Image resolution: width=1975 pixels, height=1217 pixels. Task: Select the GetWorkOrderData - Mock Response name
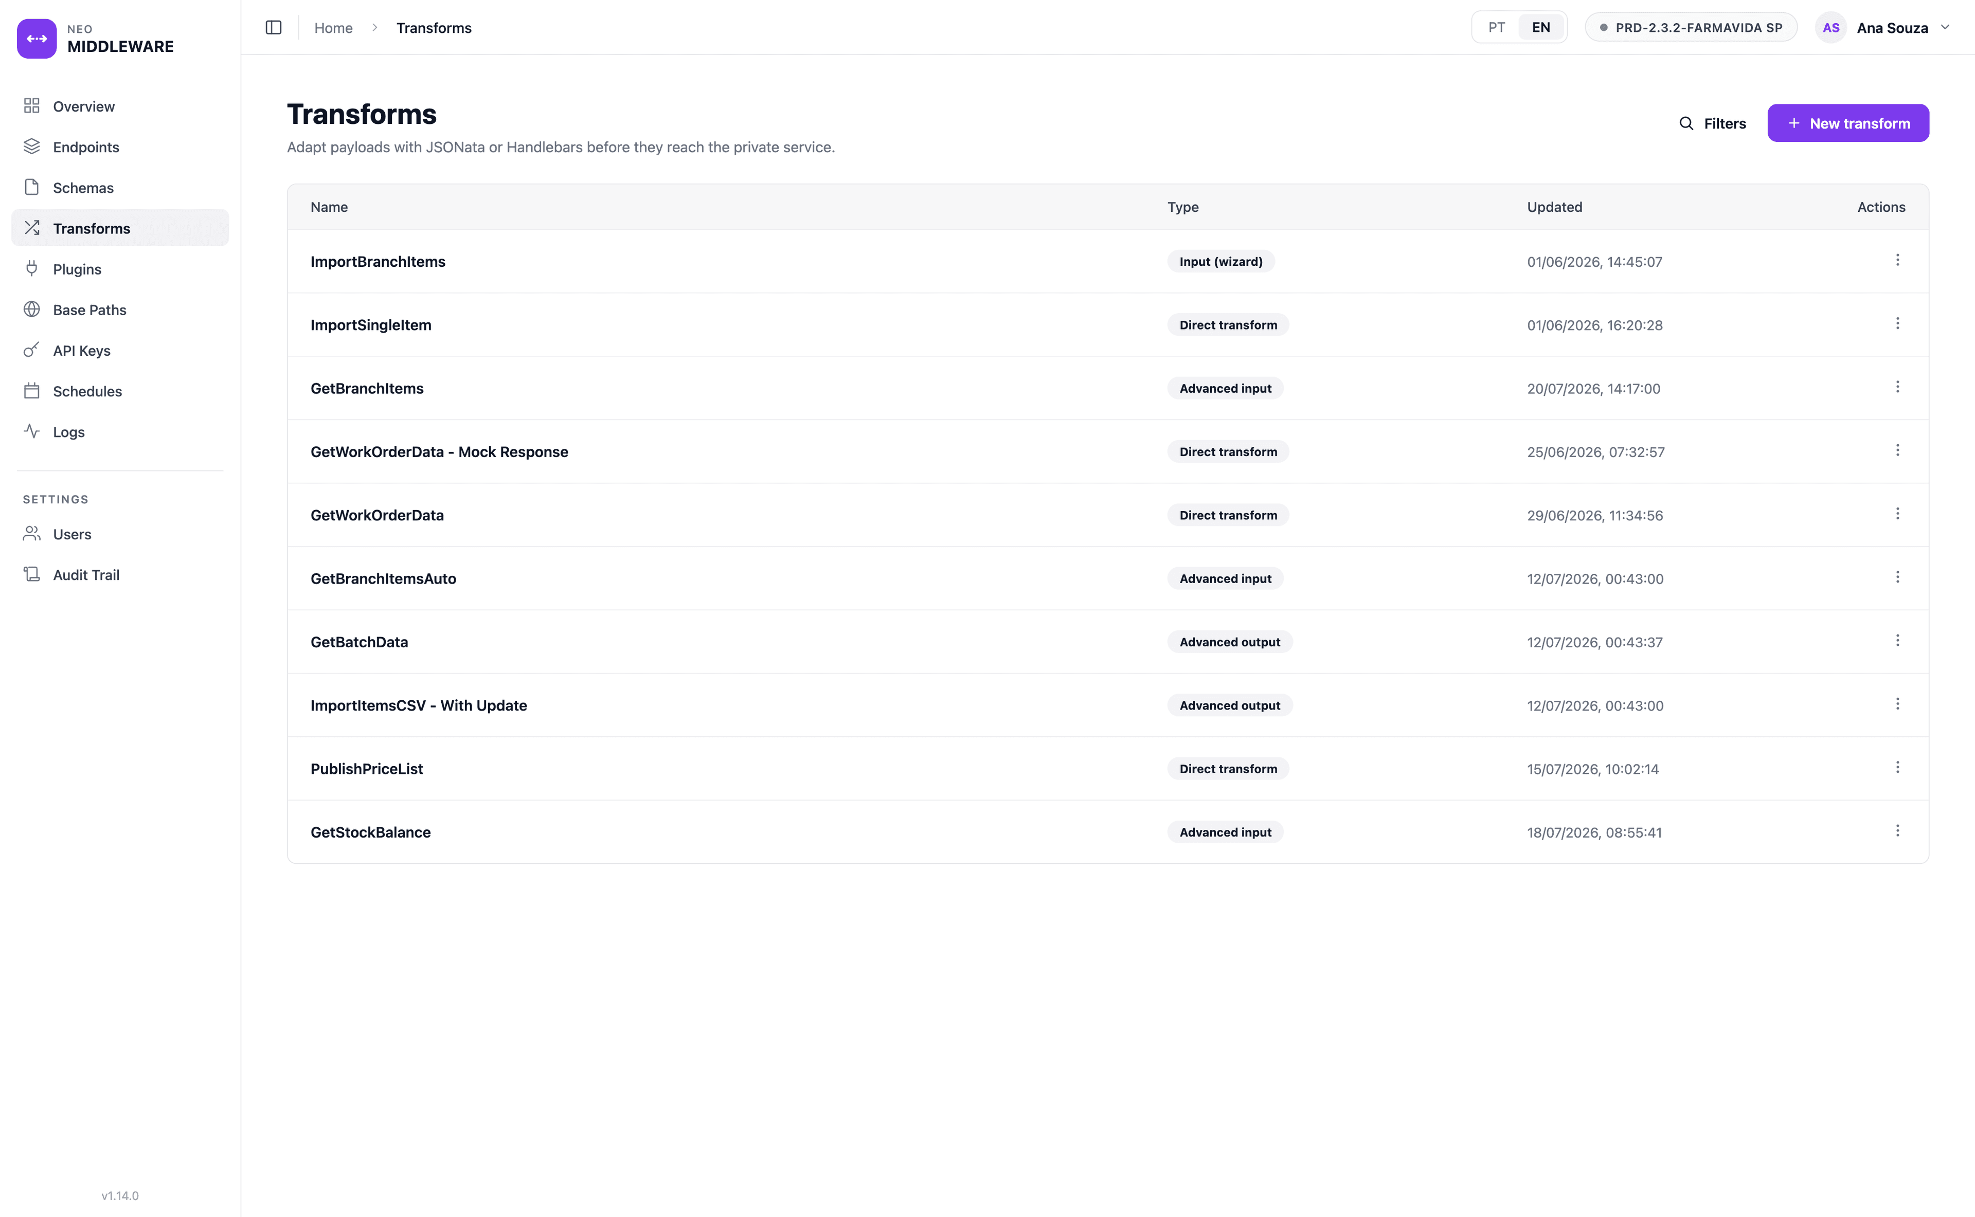pos(439,451)
